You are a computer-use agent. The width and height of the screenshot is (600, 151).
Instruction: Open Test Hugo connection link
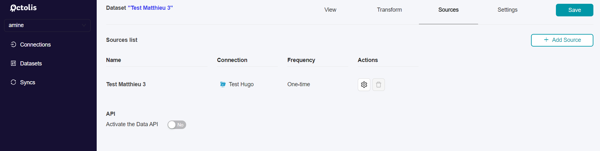tap(241, 84)
